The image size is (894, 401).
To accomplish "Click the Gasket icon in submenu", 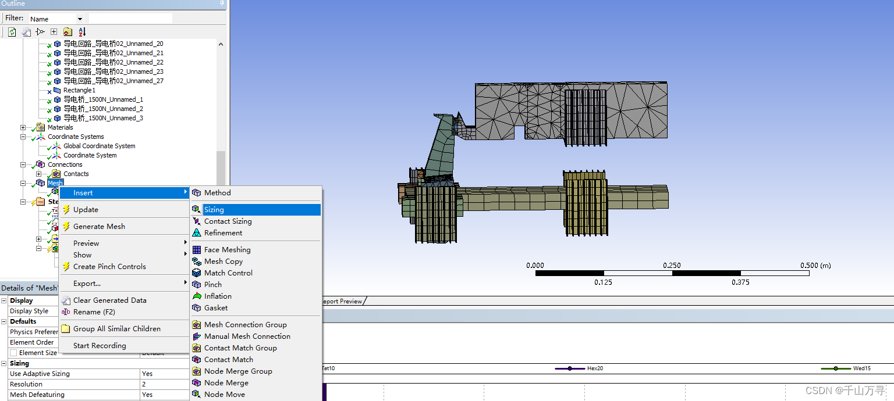I will (197, 308).
